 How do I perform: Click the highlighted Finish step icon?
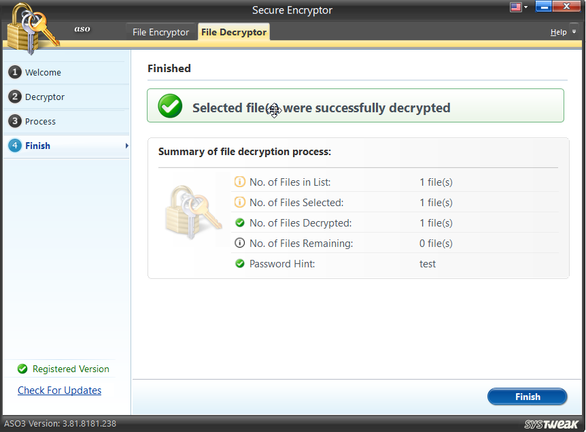pyautogui.click(x=14, y=146)
